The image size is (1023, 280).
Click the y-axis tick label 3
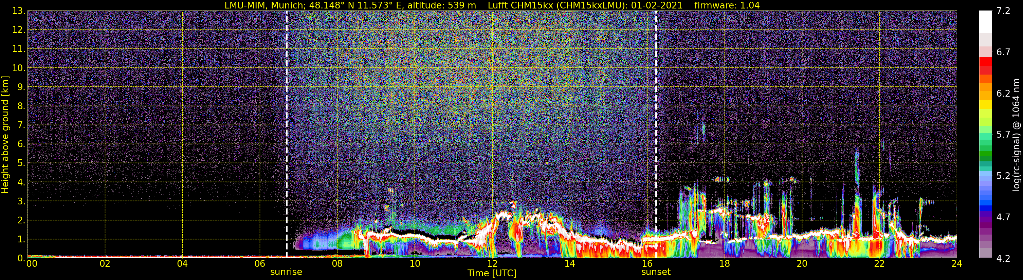coord(21,201)
